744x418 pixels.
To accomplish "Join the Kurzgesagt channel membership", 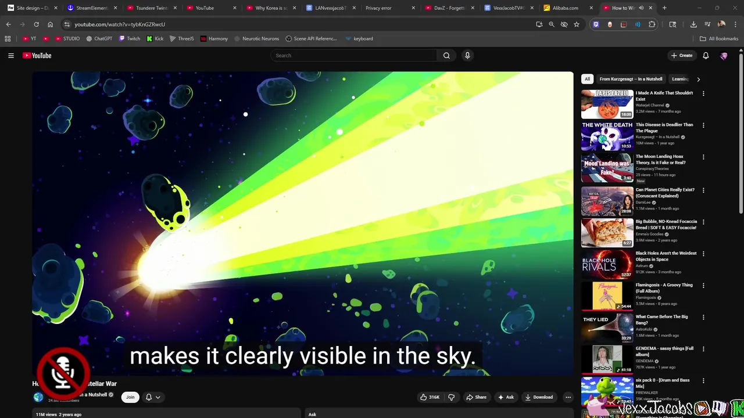I will tap(130, 397).
